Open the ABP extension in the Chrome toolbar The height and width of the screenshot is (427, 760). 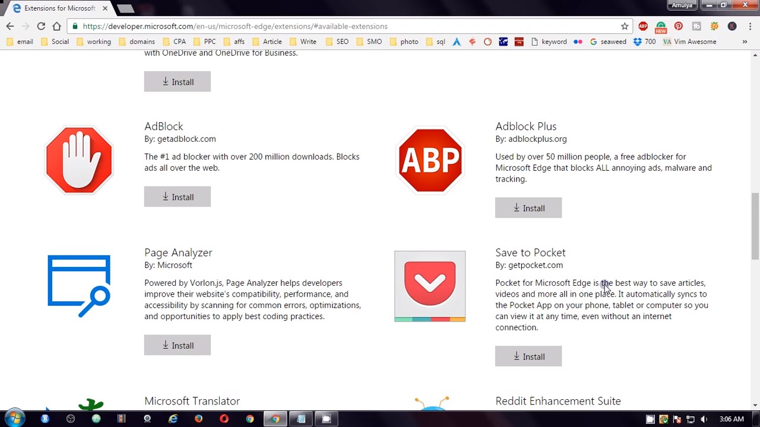pyautogui.click(x=643, y=26)
